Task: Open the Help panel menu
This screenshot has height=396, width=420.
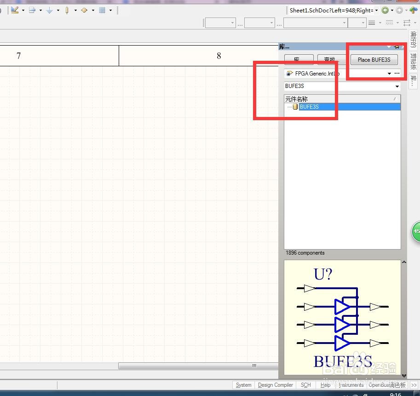Action: (x=325, y=385)
